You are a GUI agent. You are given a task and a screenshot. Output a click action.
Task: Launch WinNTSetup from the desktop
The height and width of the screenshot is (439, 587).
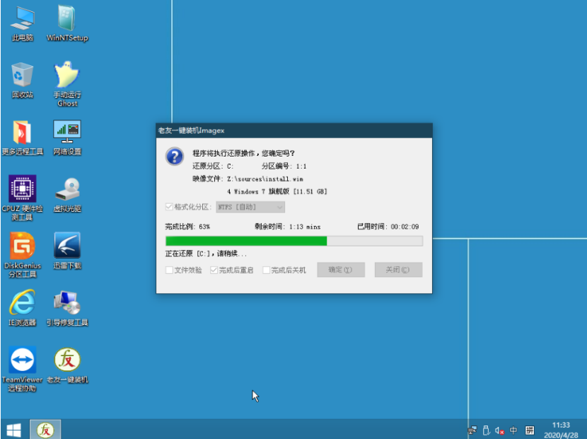coord(67,23)
